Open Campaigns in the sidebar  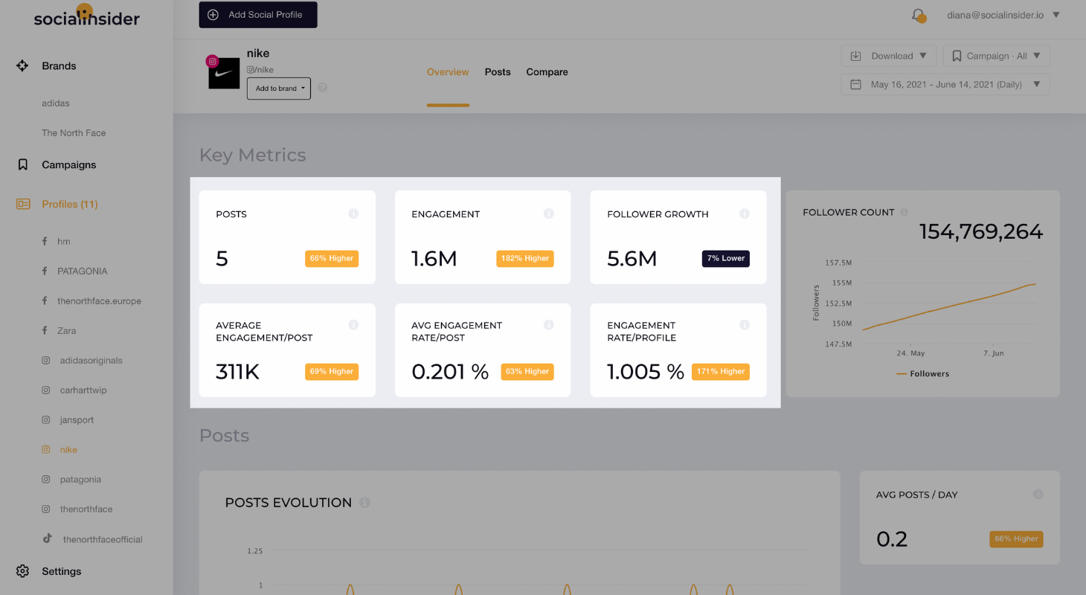click(69, 164)
